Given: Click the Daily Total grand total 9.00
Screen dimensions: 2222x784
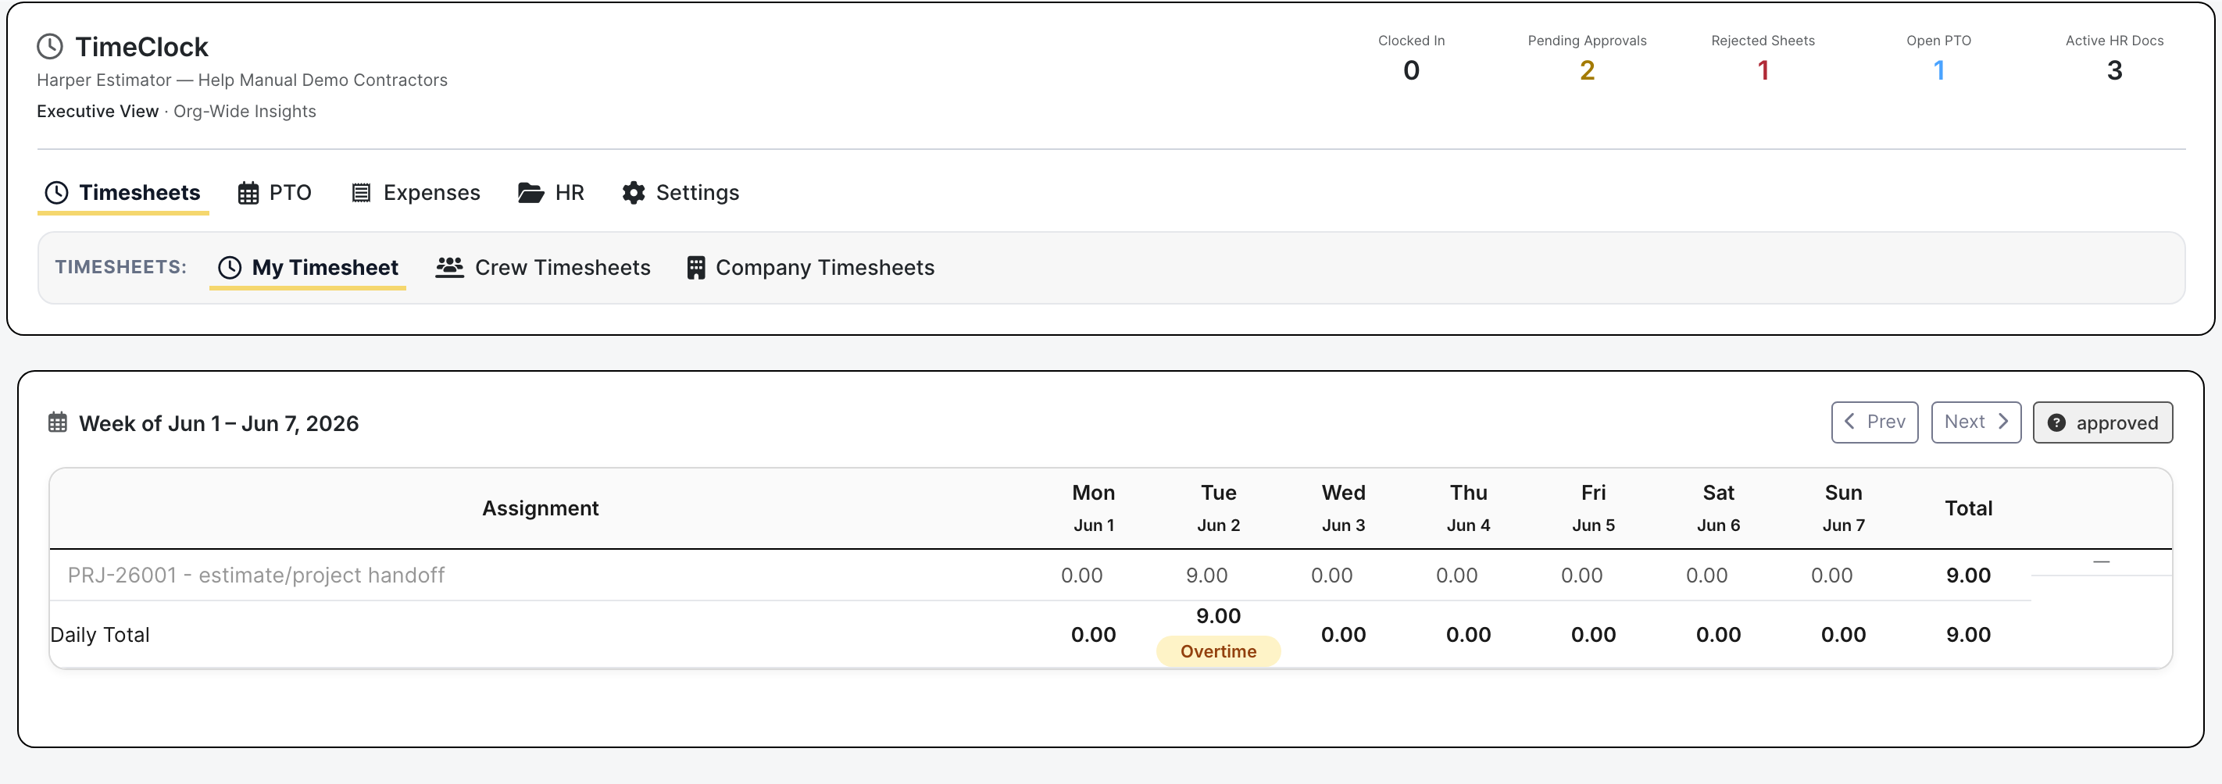Looking at the screenshot, I should pos(1968,635).
